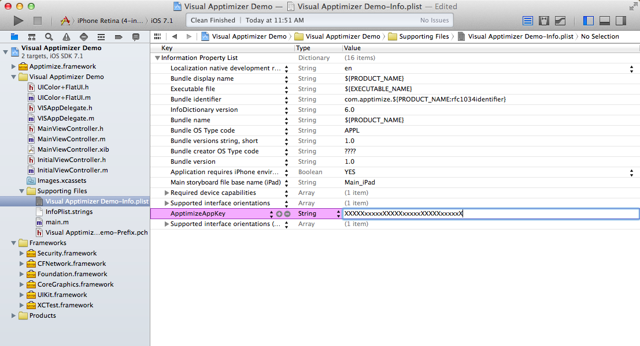Choose the iOS 7.1 destination selector

click(162, 21)
